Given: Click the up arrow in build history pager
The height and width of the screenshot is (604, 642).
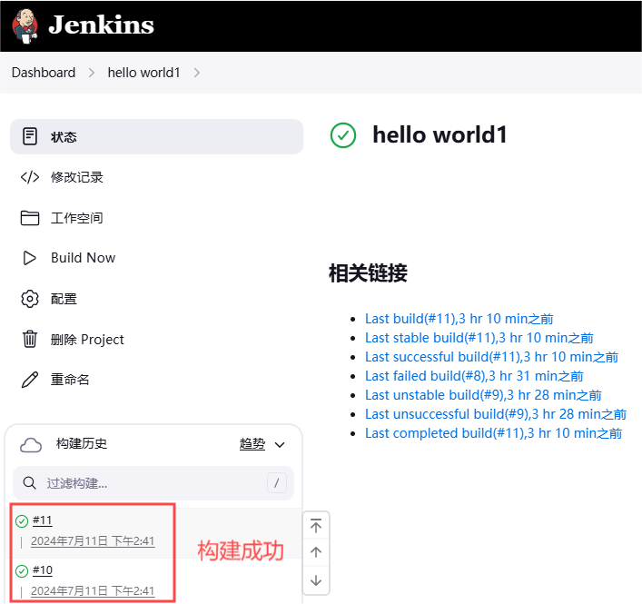Looking at the screenshot, I should (316, 552).
